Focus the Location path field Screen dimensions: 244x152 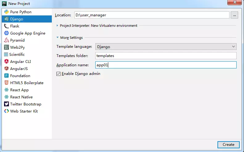(152, 15)
